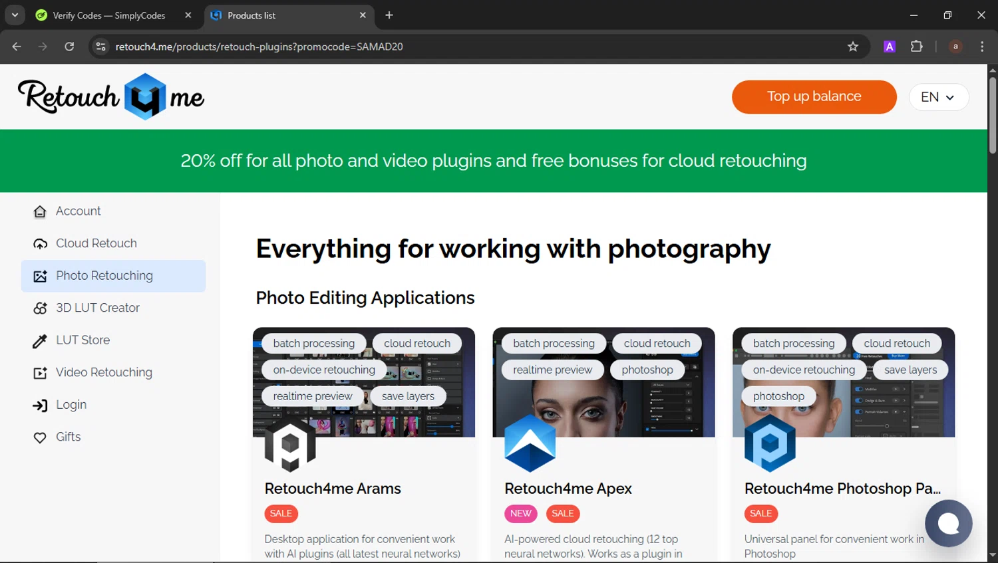
Task: Click the Top up balance button
Action: 814,97
